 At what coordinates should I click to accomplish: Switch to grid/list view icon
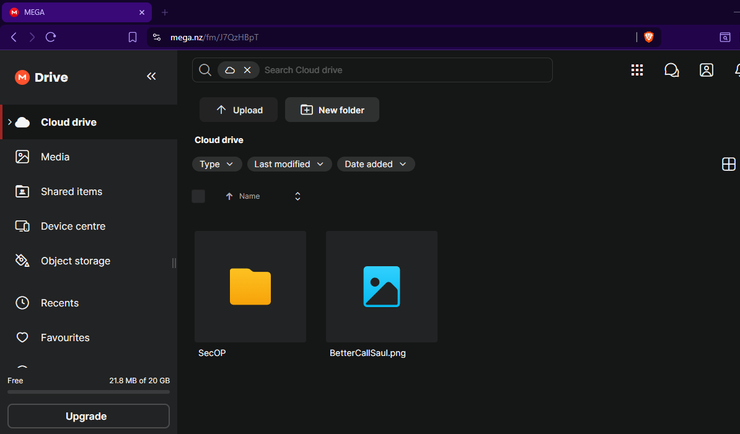(729, 164)
